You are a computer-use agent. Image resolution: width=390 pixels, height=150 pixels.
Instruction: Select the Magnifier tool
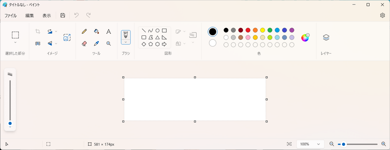tap(109, 43)
